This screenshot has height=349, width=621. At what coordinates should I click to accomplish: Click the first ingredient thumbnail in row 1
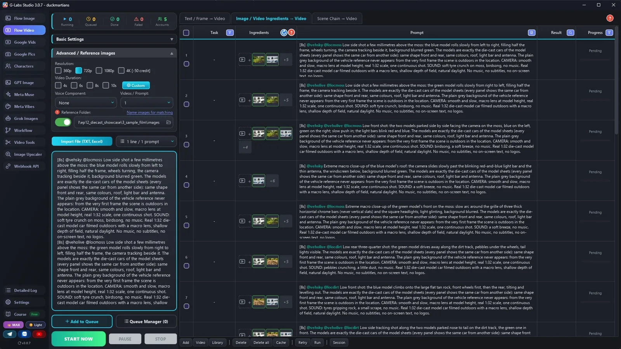pos(258,60)
